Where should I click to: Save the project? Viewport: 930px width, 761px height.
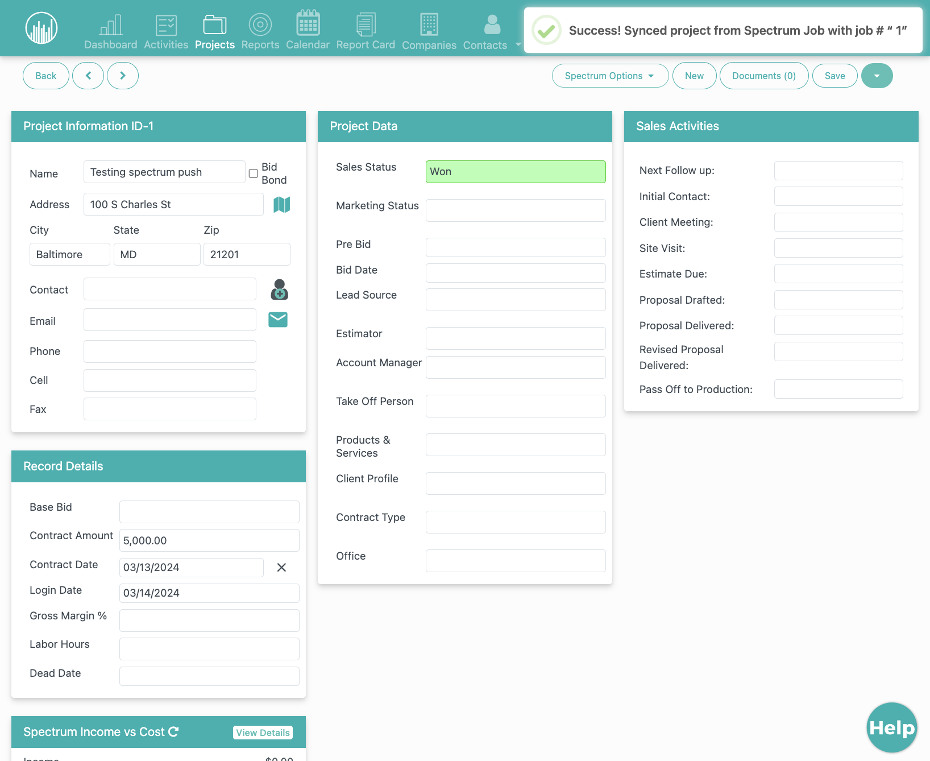(834, 76)
